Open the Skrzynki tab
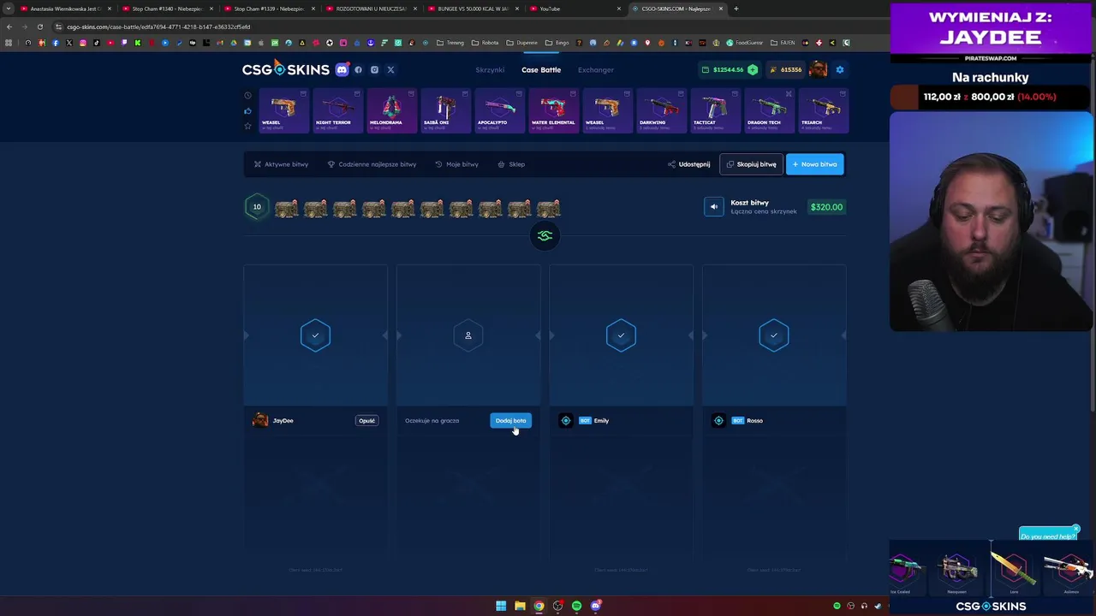 point(490,70)
